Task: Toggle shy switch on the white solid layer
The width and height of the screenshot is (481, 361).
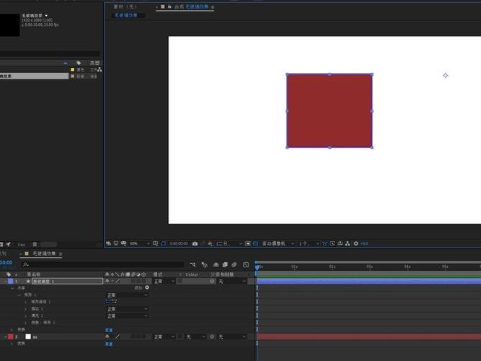Action: (x=107, y=336)
